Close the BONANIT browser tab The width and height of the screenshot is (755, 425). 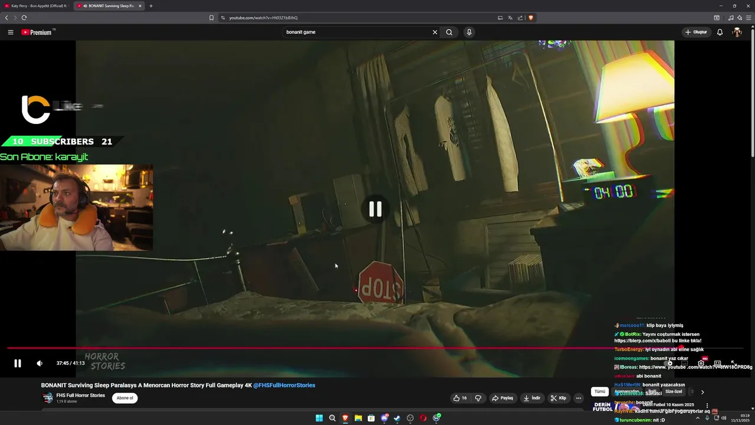coord(140,6)
